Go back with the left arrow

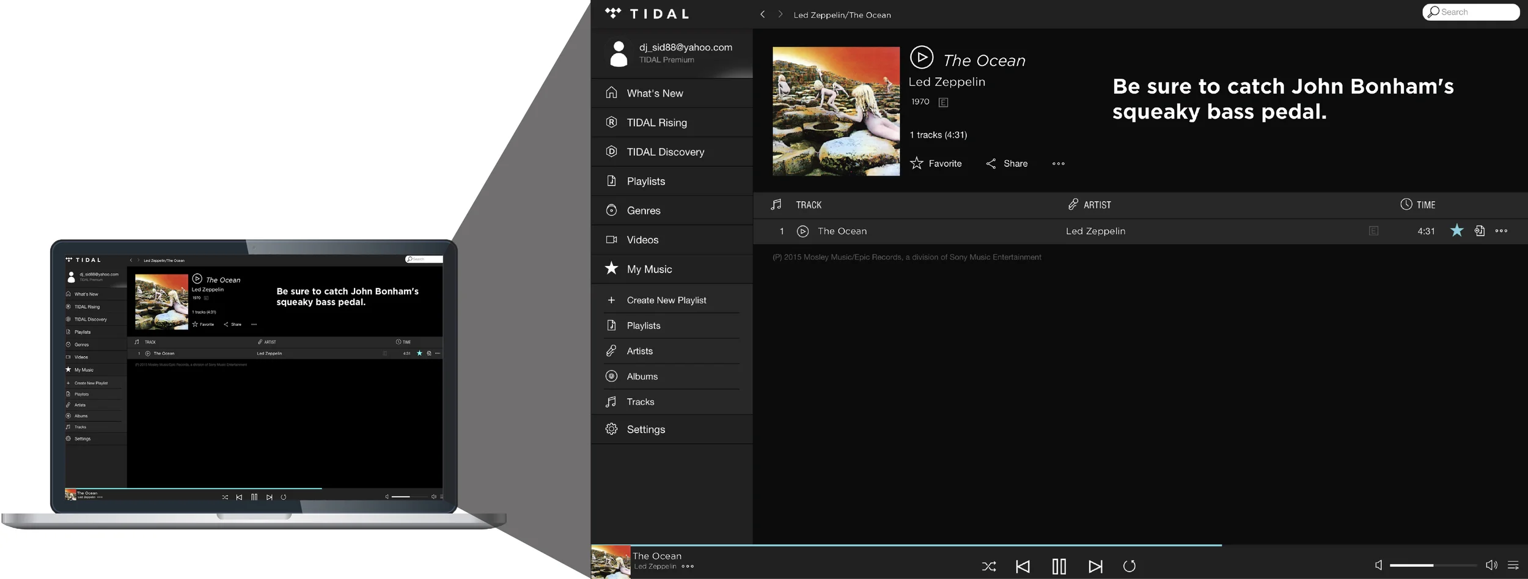pyautogui.click(x=762, y=14)
